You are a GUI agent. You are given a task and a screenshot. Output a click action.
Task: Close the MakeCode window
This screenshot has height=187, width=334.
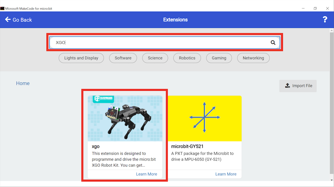pyautogui.click(x=327, y=9)
